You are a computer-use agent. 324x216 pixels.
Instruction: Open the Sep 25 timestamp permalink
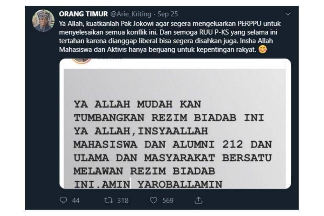pos(168,14)
